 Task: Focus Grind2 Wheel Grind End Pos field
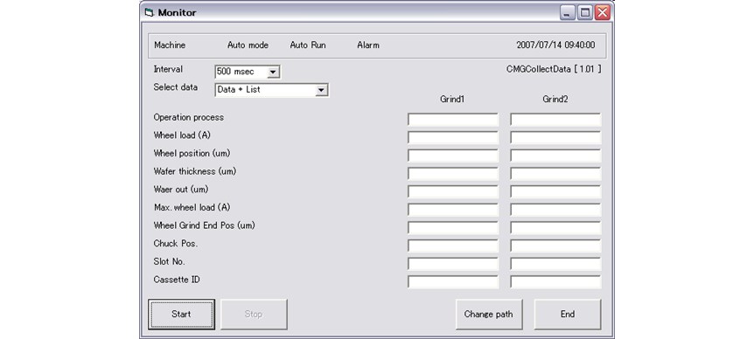(555, 227)
